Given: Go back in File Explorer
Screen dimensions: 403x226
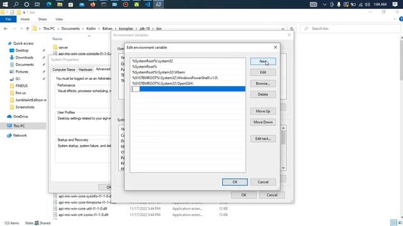Looking at the screenshot, I should click(6, 29).
